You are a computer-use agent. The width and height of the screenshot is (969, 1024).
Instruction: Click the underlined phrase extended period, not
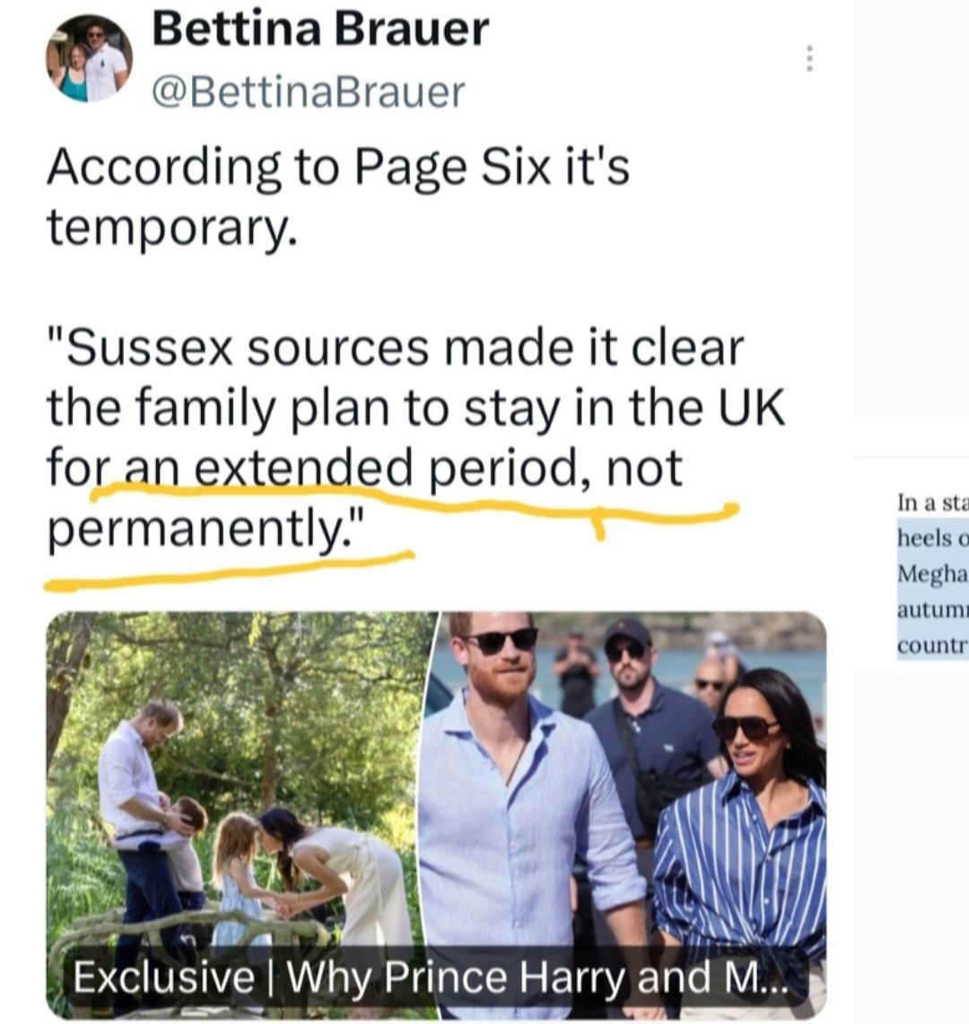(438, 468)
